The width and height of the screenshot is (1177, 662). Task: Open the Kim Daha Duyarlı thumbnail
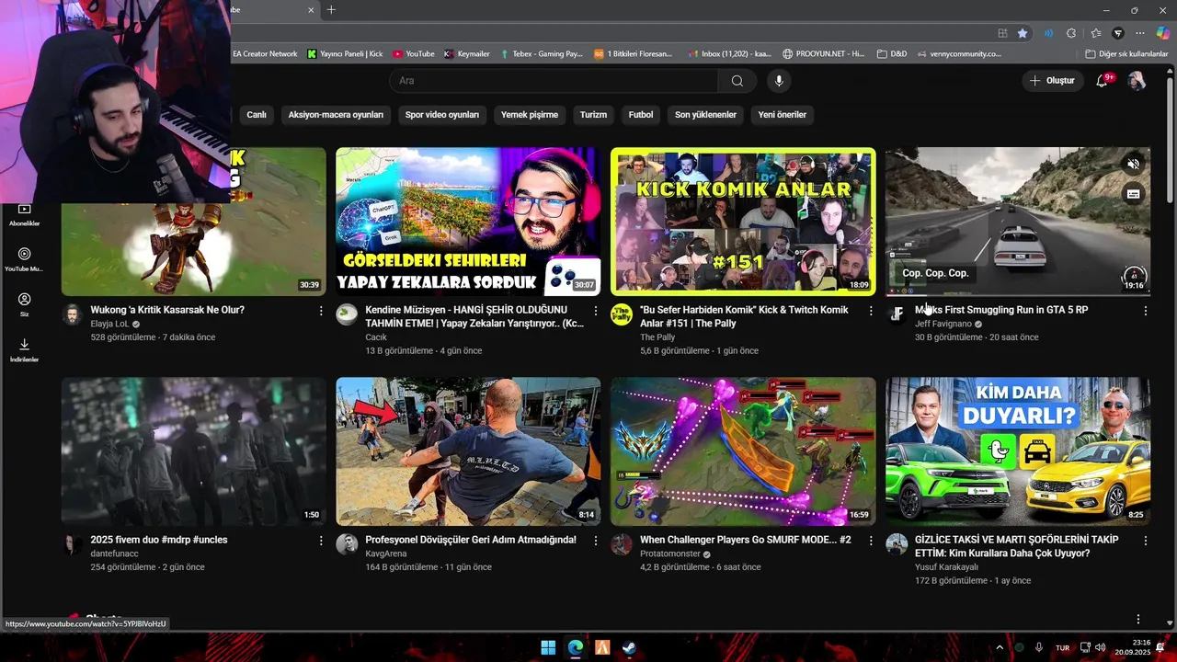point(1018,451)
